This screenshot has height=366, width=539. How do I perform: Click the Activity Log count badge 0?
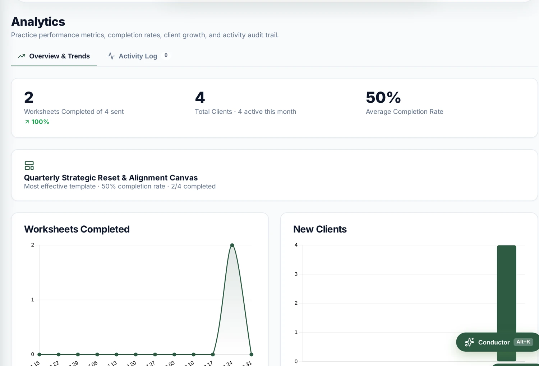click(x=166, y=55)
